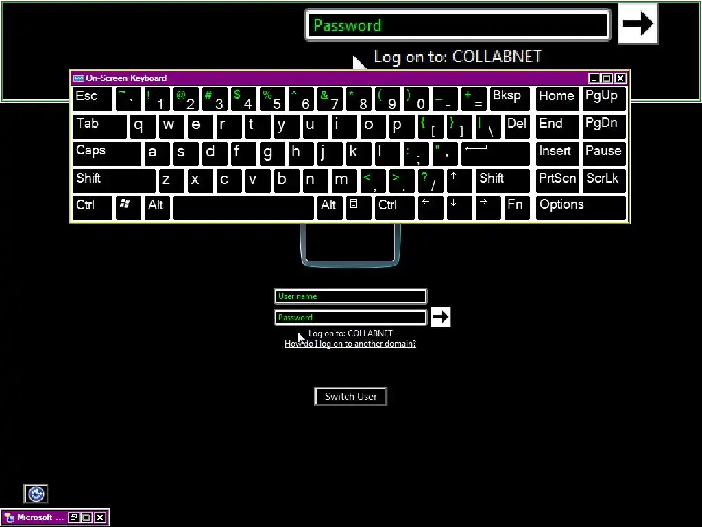This screenshot has width=702, height=527.
Task: Maximize the Microsoft magnifier window
Action: [x=87, y=517]
